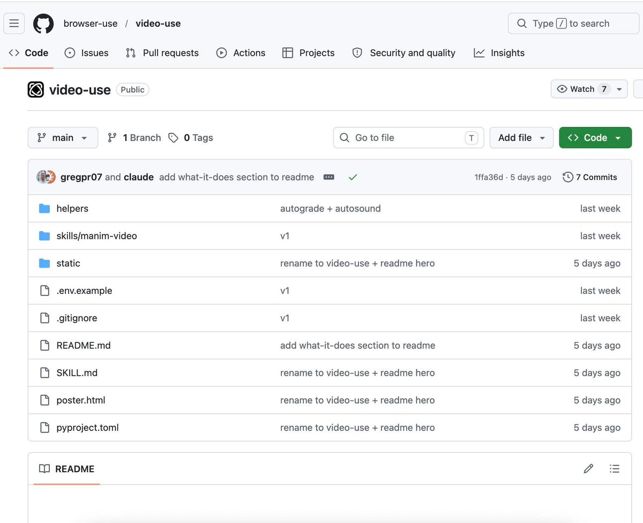The image size is (643, 523).
Task: Open the pyproject.toml file
Action: click(x=87, y=428)
